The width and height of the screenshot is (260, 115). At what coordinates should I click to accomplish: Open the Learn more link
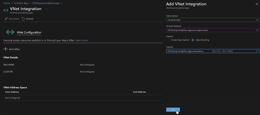click(x=81, y=40)
